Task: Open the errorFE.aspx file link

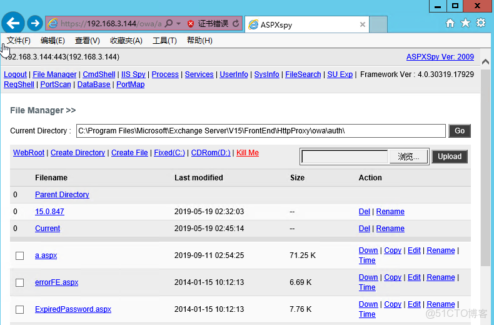Action: pos(56,282)
